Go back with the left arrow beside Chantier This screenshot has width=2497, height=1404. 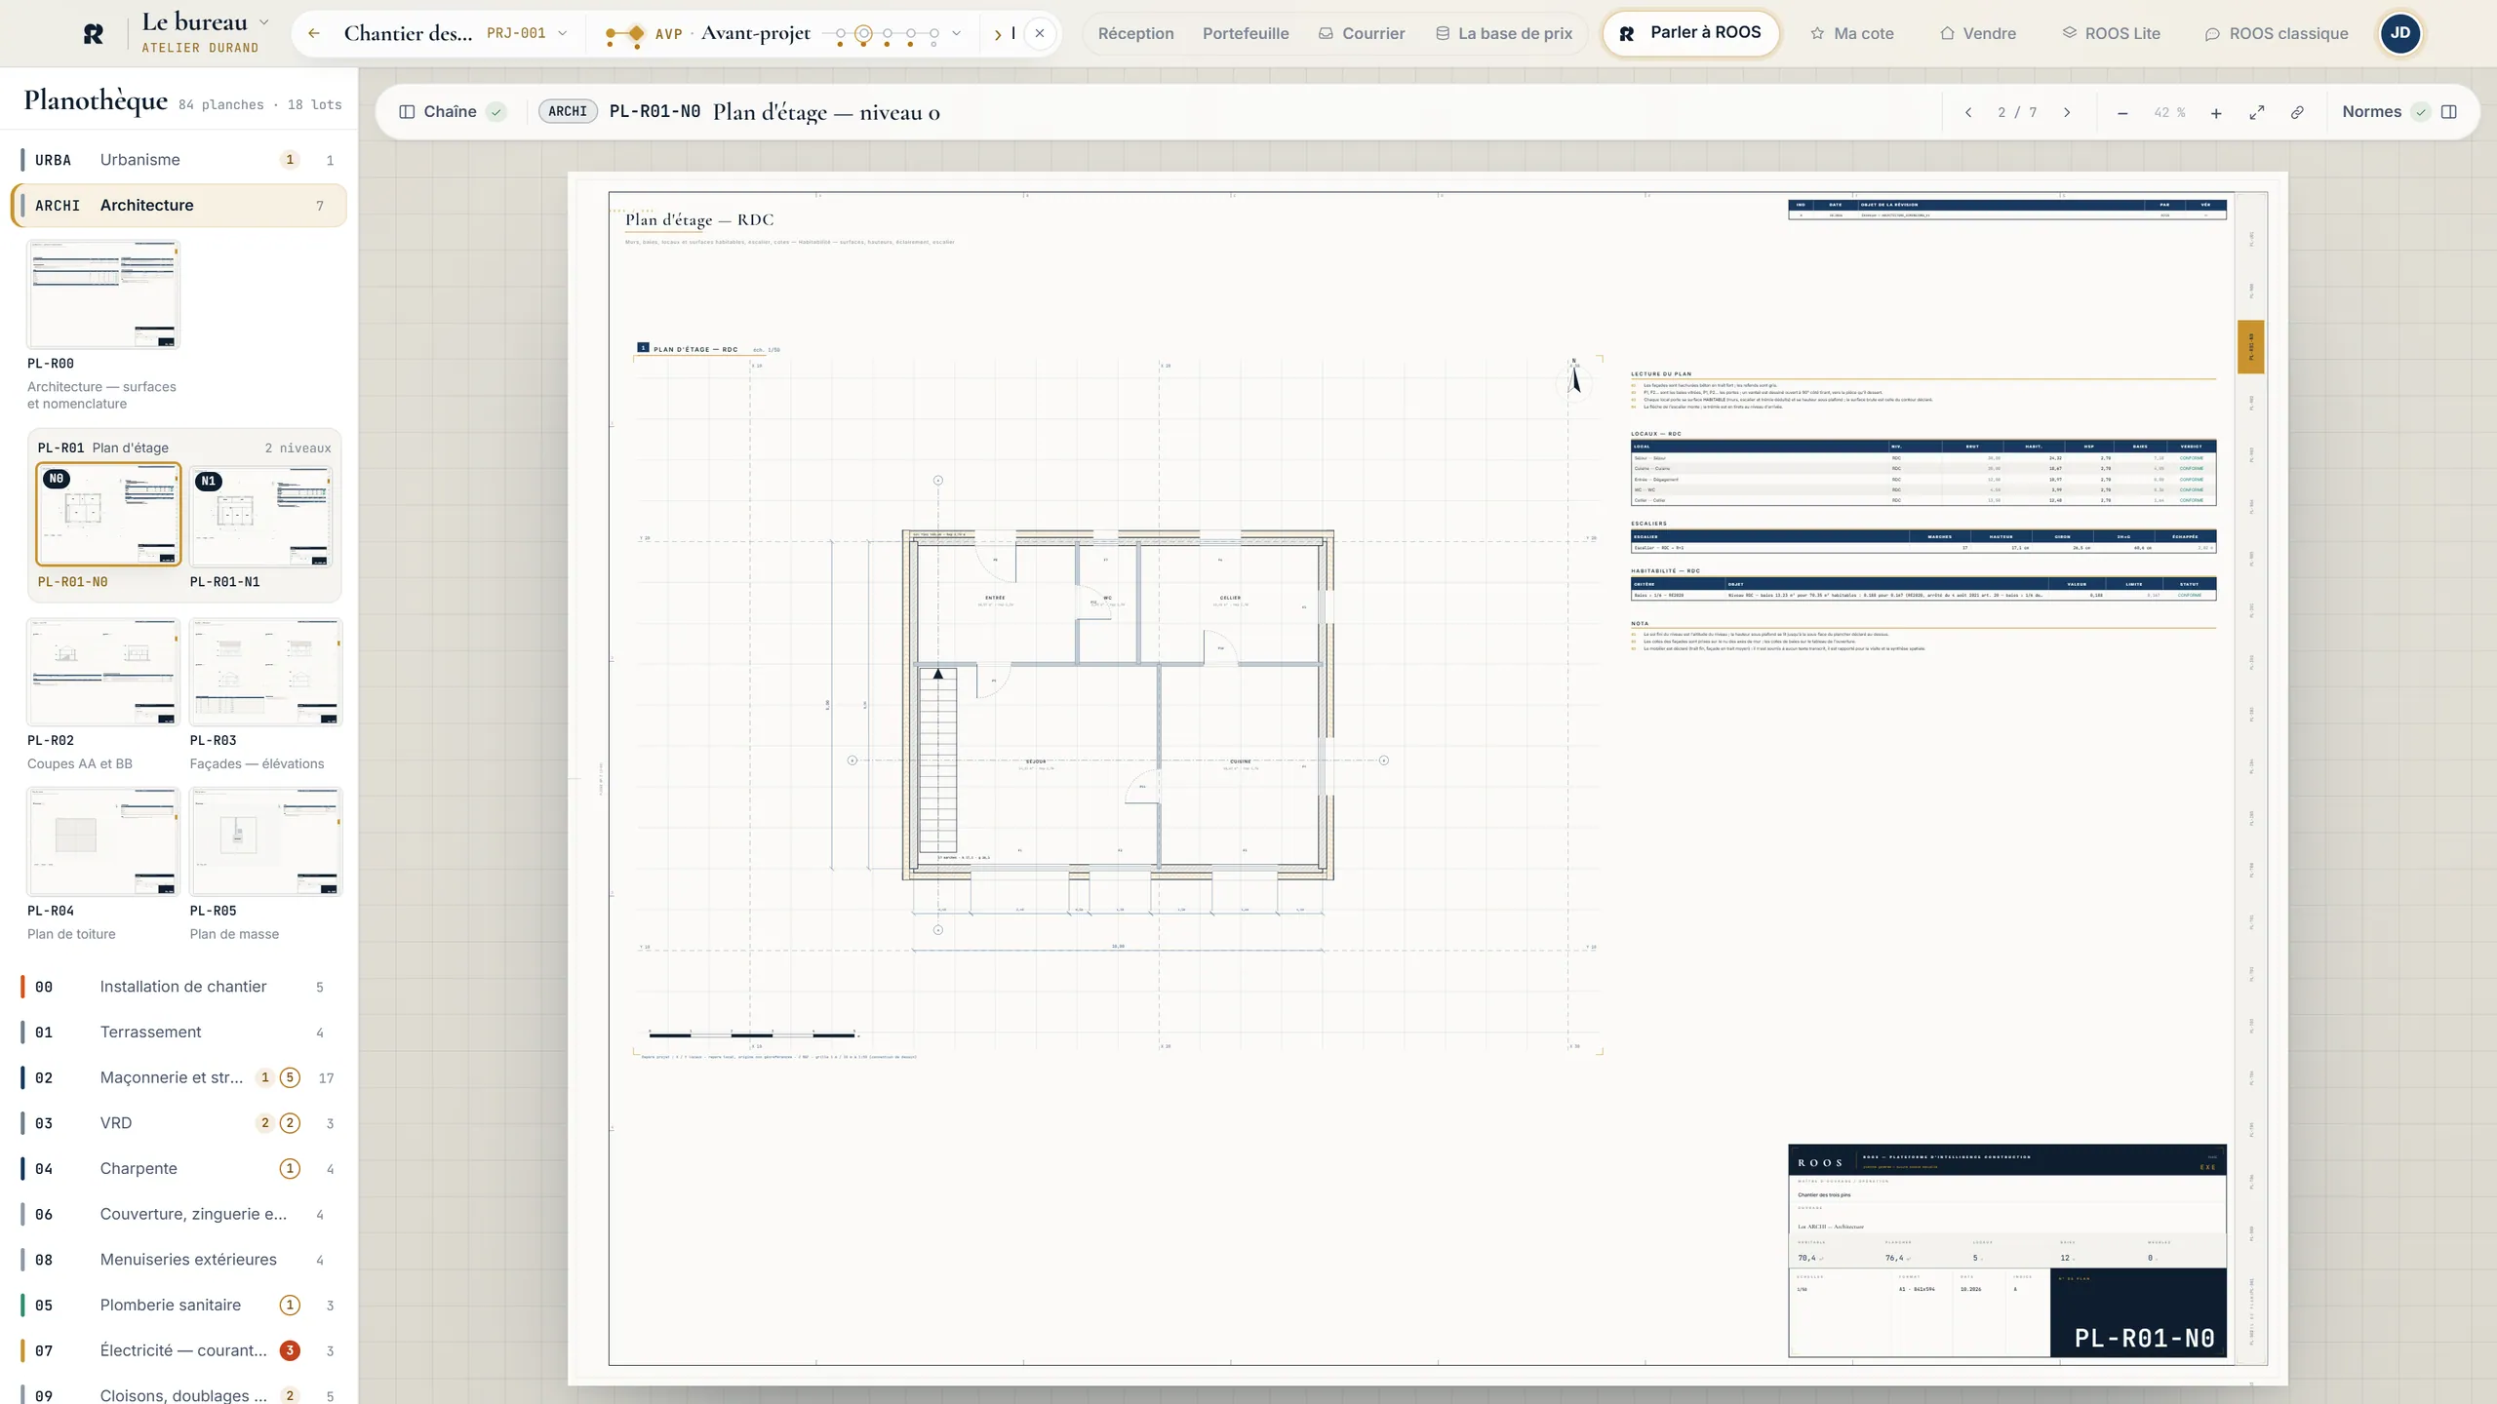coord(314,33)
